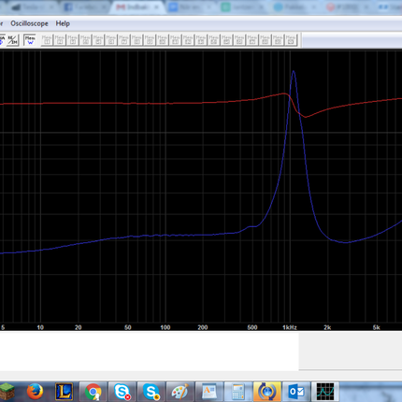Click the blue impedance curve peak
The width and height of the screenshot is (402, 402).
(294, 72)
